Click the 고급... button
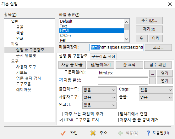 (x=158, y=47)
